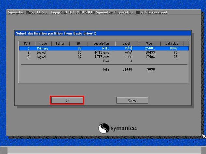Click the Data Size column header
The width and height of the screenshot is (206, 154).
(172, 43)
